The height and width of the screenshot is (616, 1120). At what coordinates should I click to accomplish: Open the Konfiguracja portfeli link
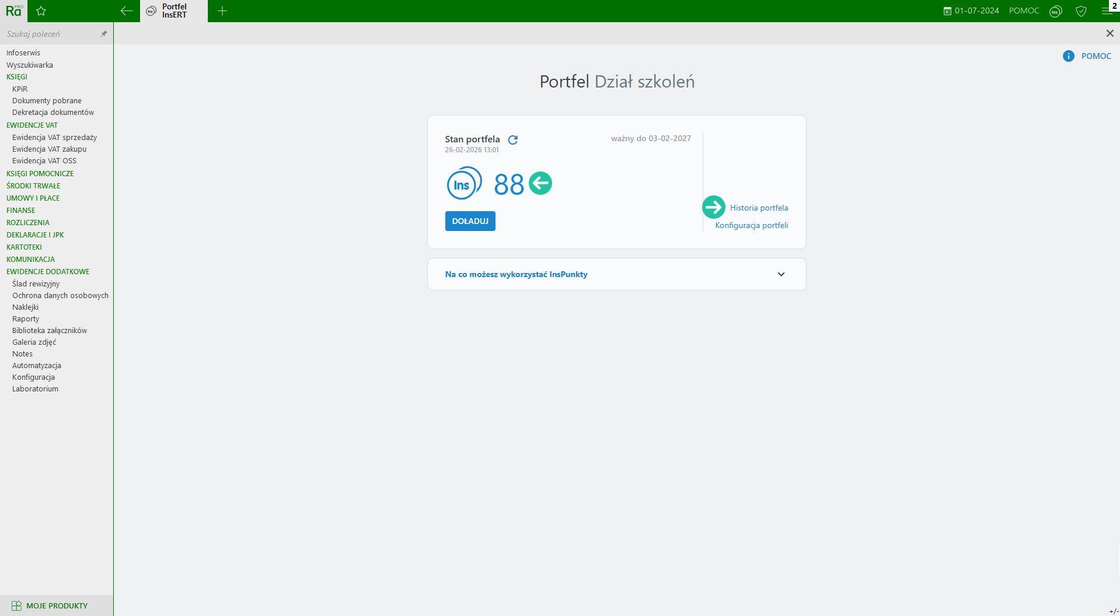751,226
